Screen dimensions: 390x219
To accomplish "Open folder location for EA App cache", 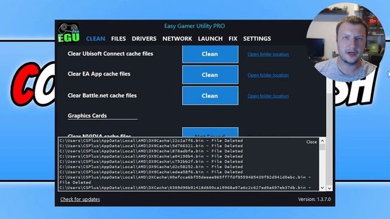I will [x=268, y=75].
